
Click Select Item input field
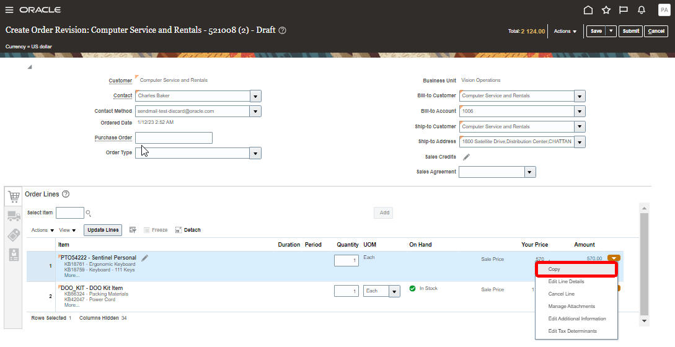coord(70,213)
